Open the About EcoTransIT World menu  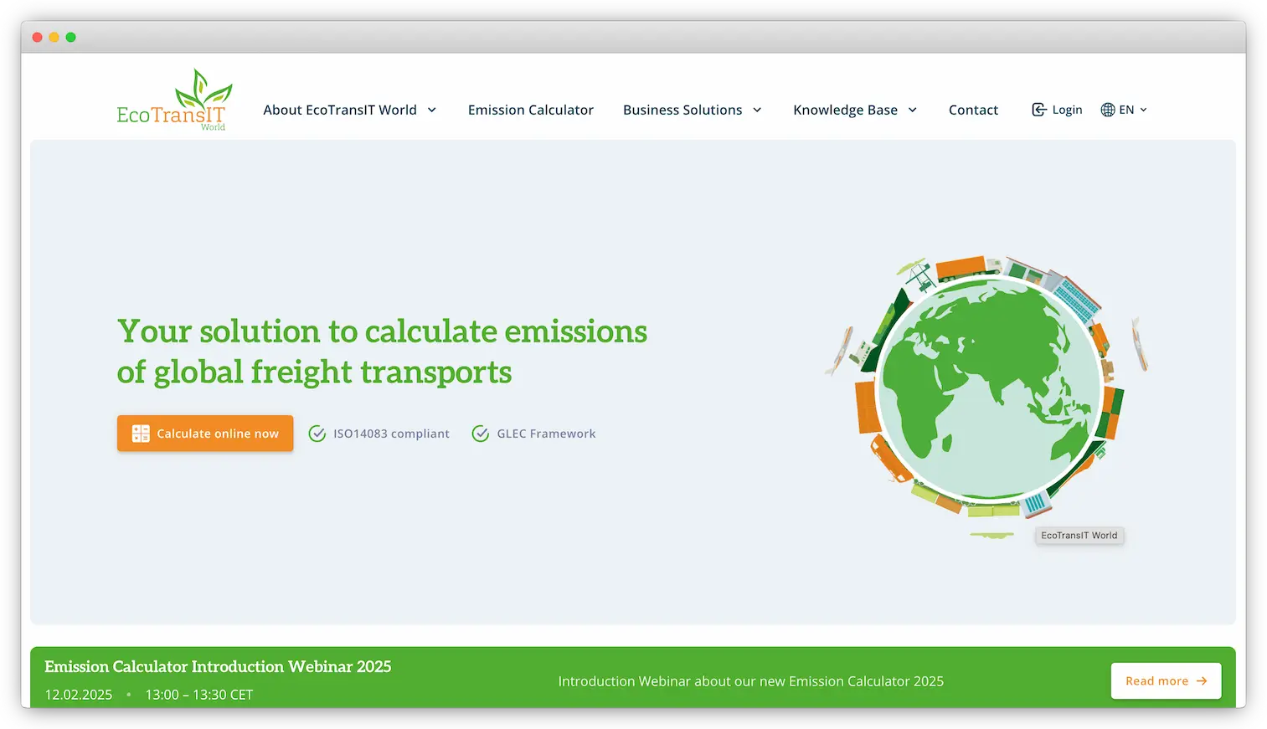pyautogui.click(x=340, y=110)
